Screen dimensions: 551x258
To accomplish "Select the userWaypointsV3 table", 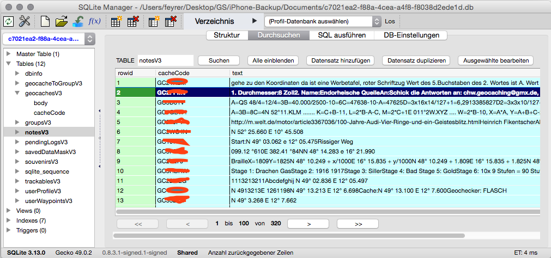I will pyautogui.click(x=49, y=201).
